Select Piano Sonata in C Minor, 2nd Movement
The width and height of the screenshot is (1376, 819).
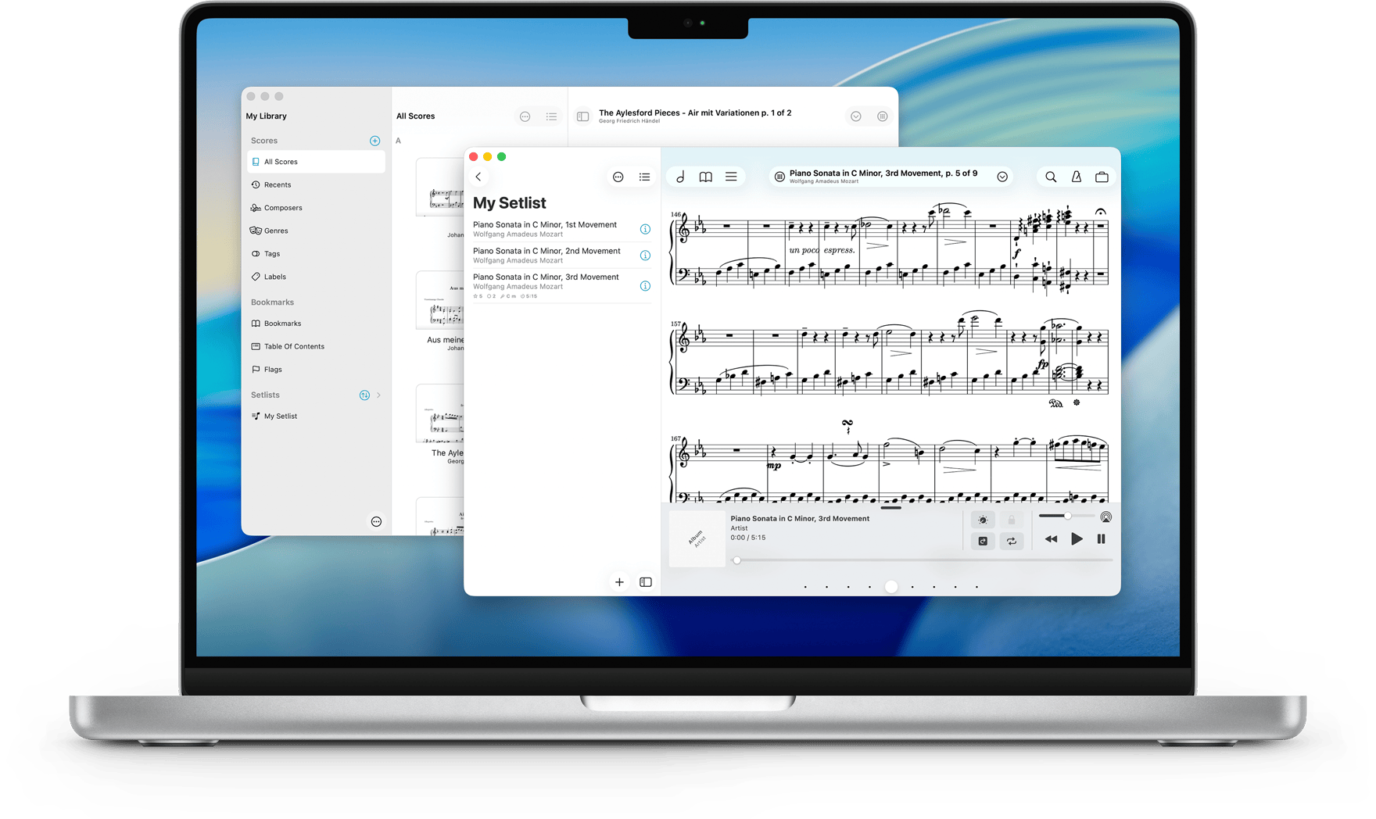tap(562, 256)
